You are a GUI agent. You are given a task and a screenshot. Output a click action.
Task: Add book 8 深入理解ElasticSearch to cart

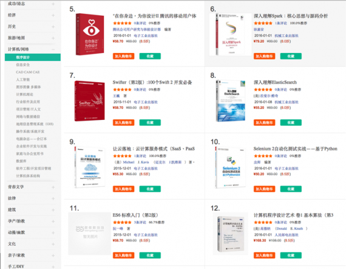click(x=264, y=122)
